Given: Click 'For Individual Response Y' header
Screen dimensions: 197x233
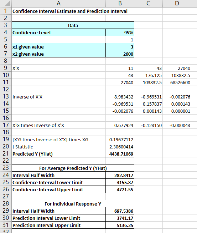Looking at the screenshot, I should coord(73,204).
